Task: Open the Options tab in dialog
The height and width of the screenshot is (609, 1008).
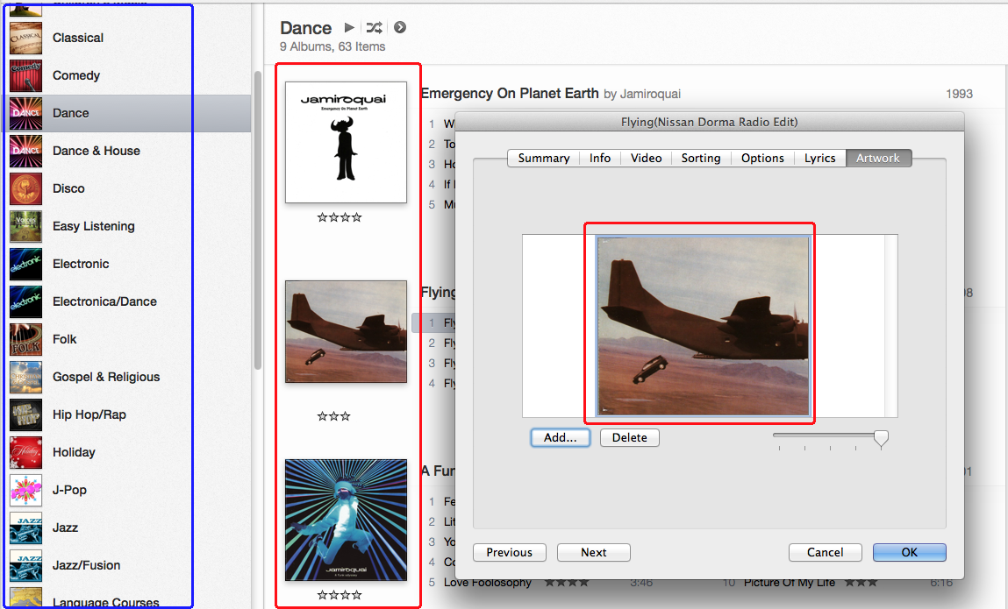Action: pyautogui.click(x=762, y=158)
